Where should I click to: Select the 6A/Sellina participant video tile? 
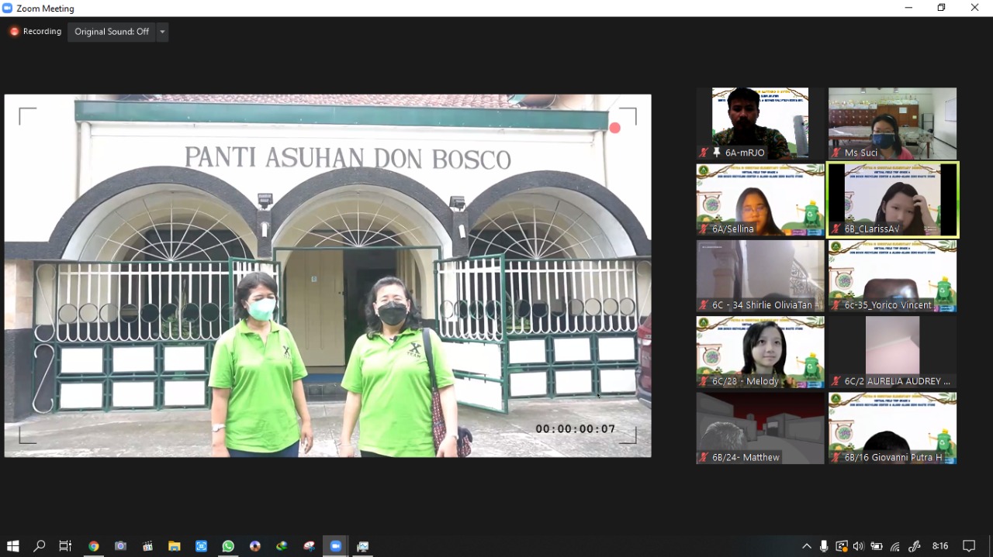tap(760, 200)
